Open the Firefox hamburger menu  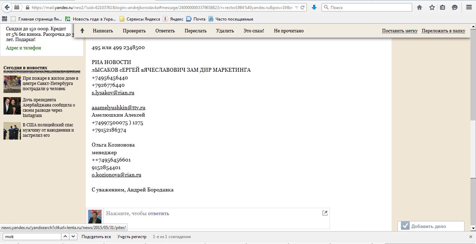coord(469,7)
